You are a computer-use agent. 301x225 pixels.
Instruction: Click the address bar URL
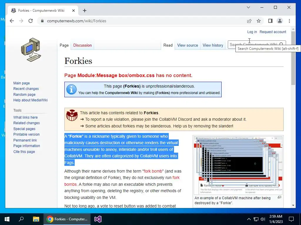point(77,21)
